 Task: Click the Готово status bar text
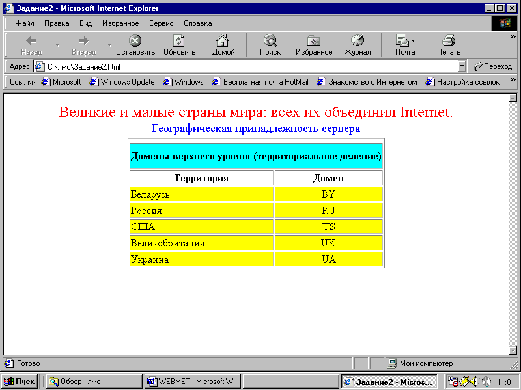click(x=28, y=363)
